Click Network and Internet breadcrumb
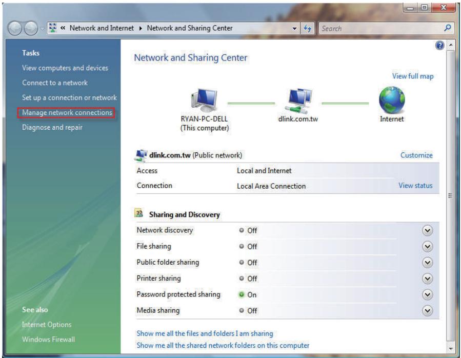The image size is (461, 358). tap(102, 28)
